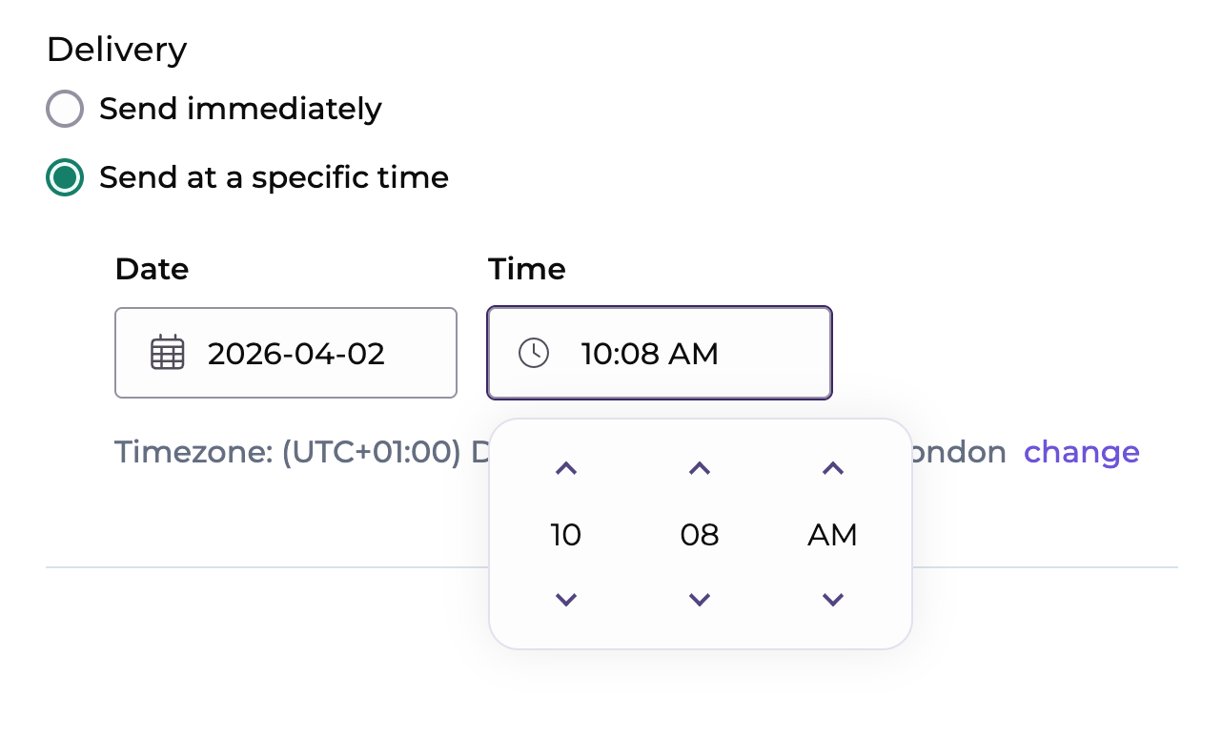
Task: Increment the hour with the up arrow
Action: pos(565,468)
